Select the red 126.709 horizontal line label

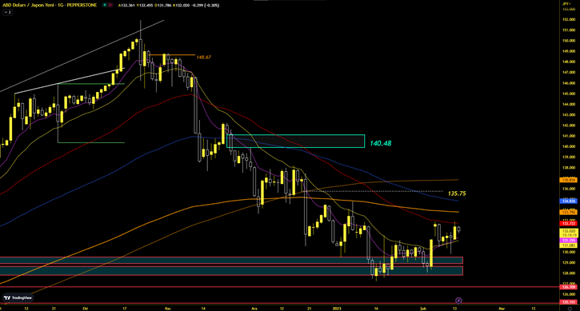[569, 287]
